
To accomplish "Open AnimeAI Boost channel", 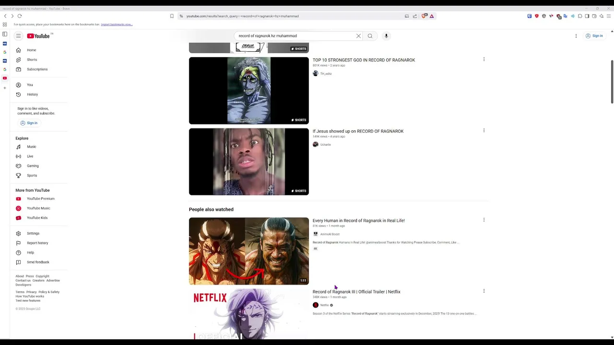I will [x=330, y=234].
